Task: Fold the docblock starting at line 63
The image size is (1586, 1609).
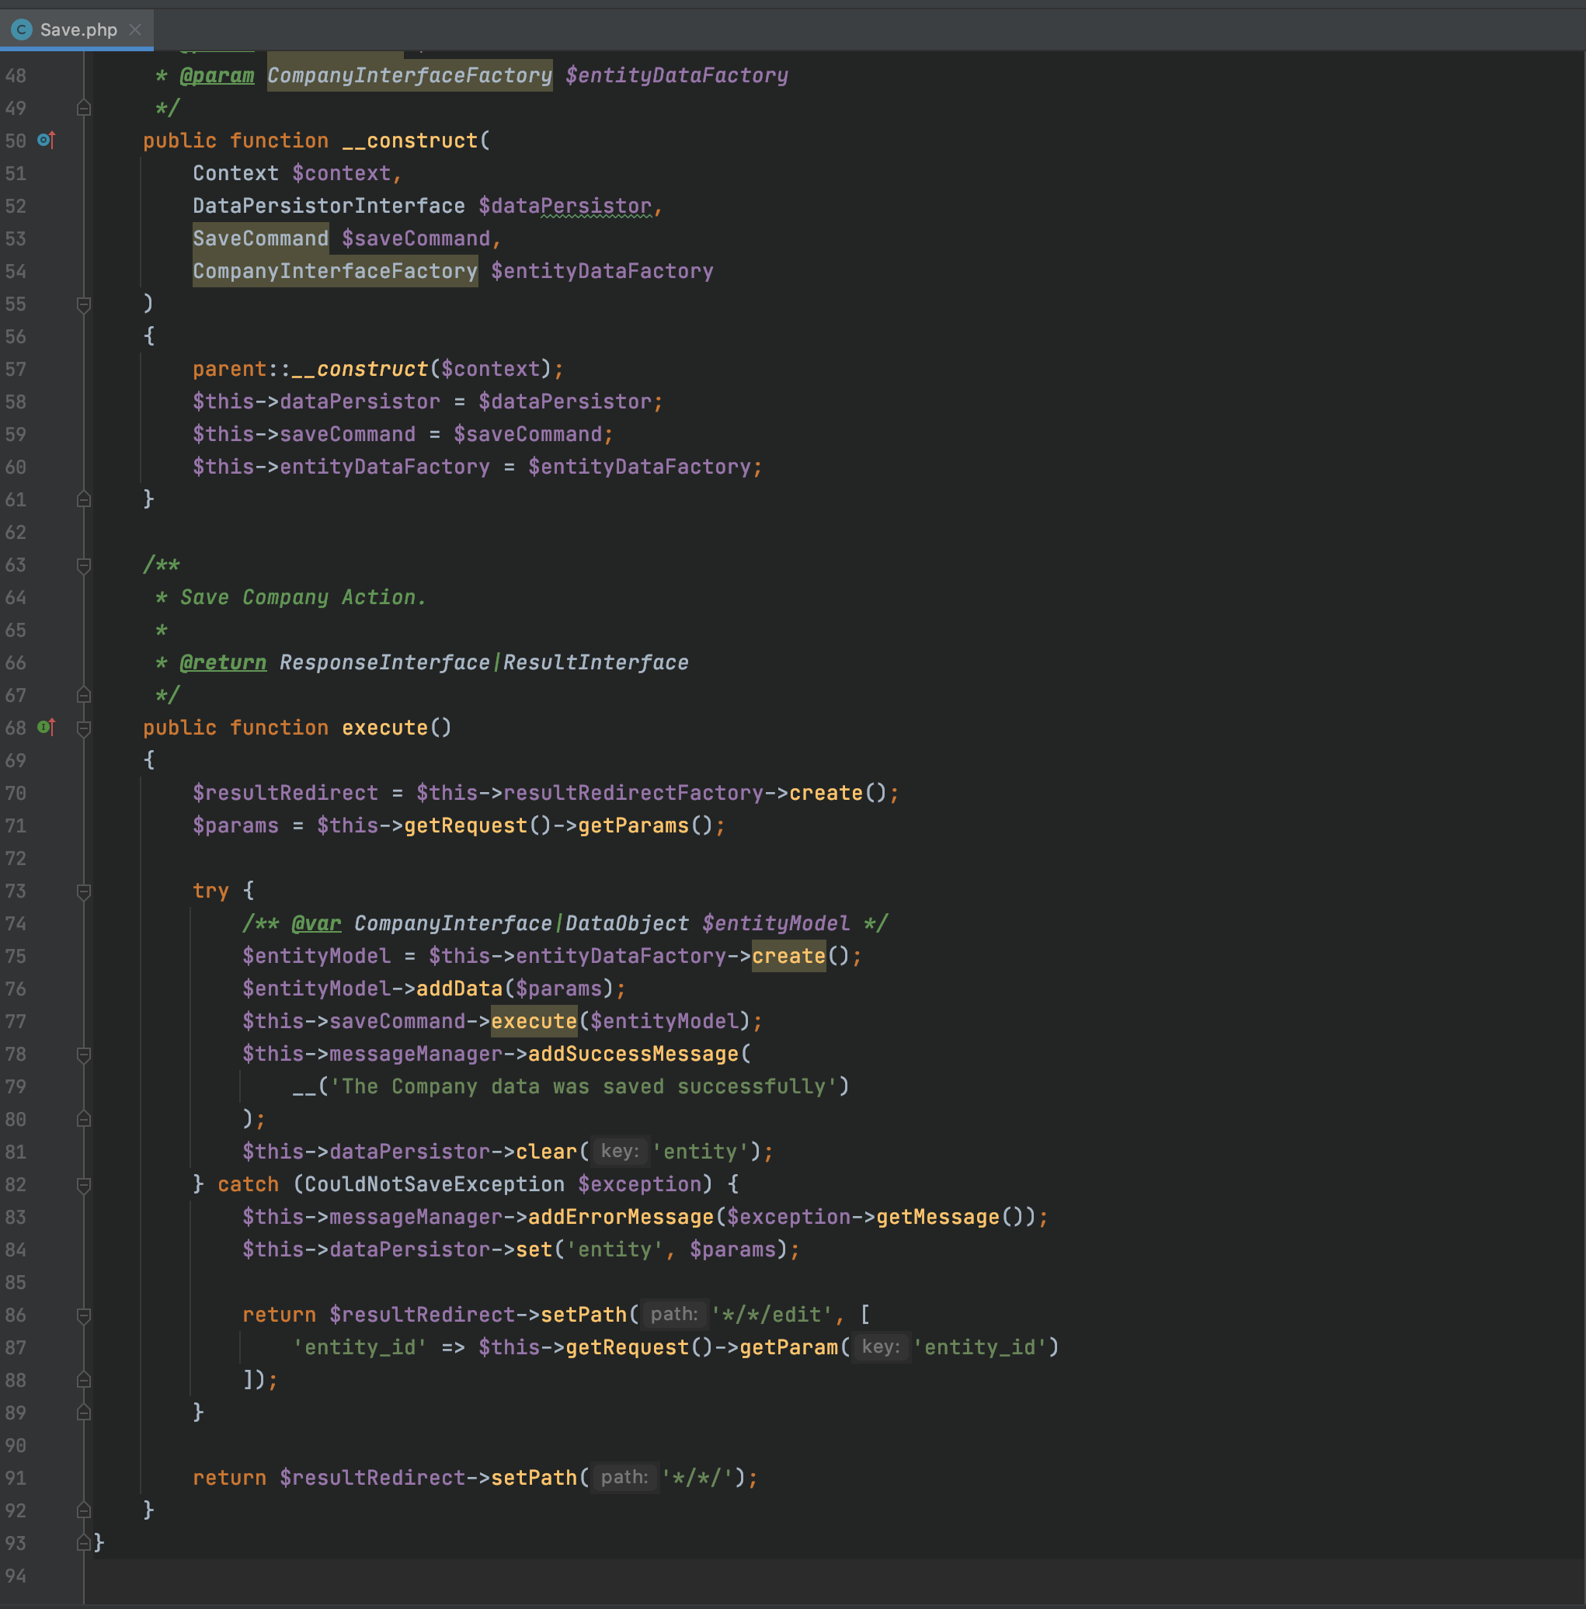Action: 84,566
